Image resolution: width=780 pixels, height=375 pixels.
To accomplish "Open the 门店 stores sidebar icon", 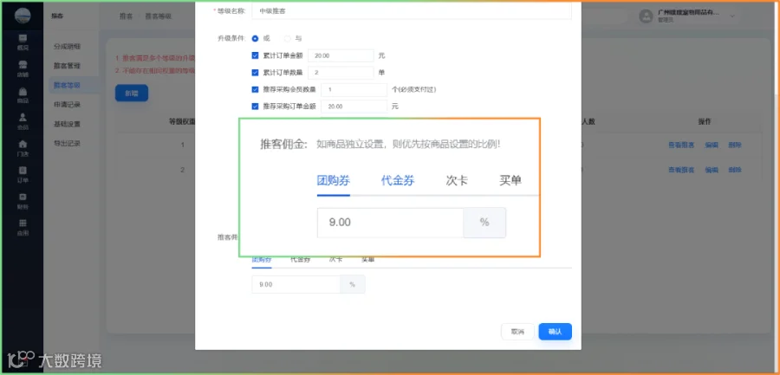I will (x=23, y=148).
